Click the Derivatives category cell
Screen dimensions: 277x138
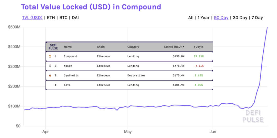(136, 75)
